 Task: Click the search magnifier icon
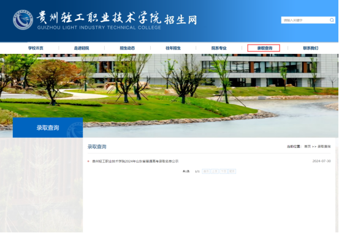point(332,20)
